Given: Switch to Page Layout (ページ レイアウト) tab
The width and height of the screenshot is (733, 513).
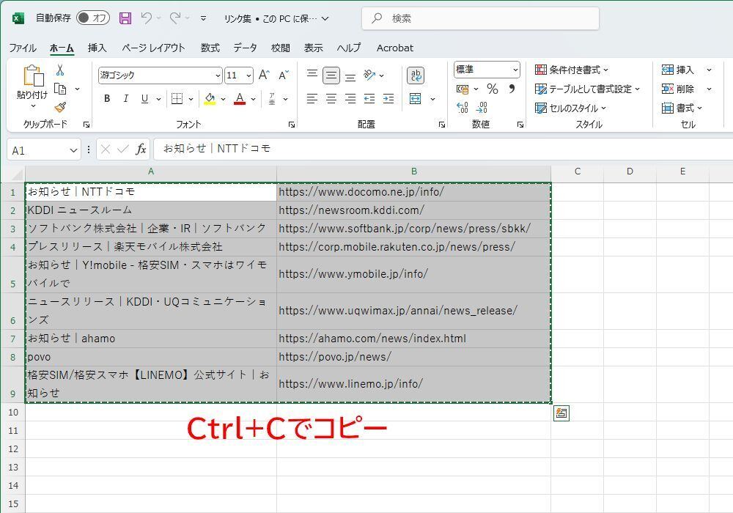Looking at the screenshot, I should [153, 48].
